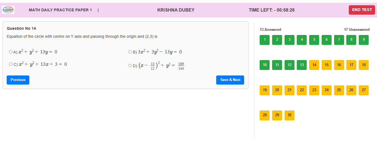Jump to answered question 1
The height and width of the screenshot is (149, 377).
point(265,40)
